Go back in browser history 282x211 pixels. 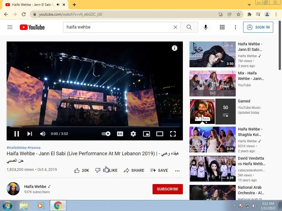click(x=6, y=14)
